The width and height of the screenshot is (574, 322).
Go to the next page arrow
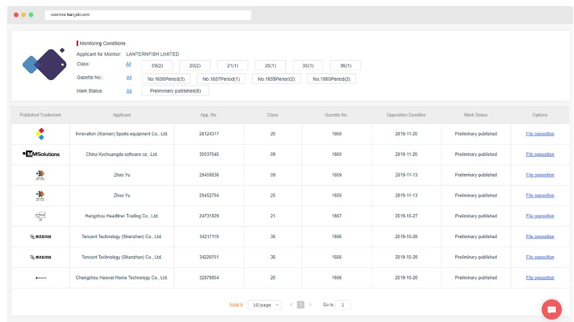[x=310, y=305]
